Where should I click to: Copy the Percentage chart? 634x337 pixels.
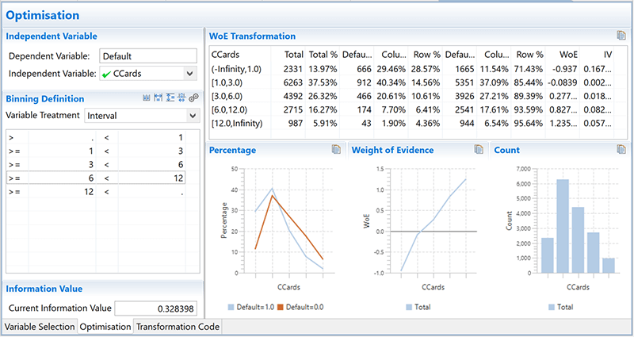coord(337,149)
